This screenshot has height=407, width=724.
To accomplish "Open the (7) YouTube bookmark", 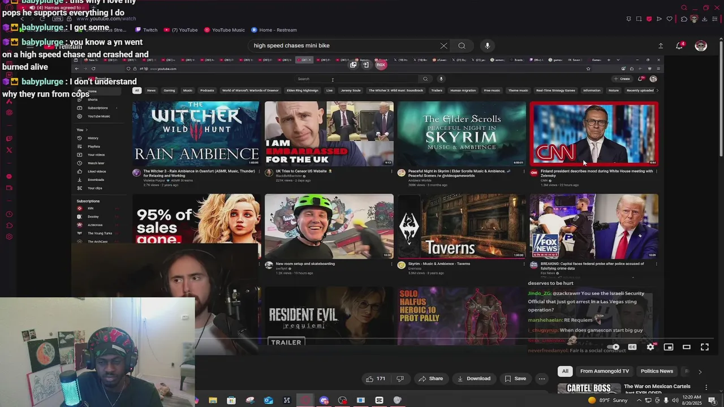I will pos(181,30).
